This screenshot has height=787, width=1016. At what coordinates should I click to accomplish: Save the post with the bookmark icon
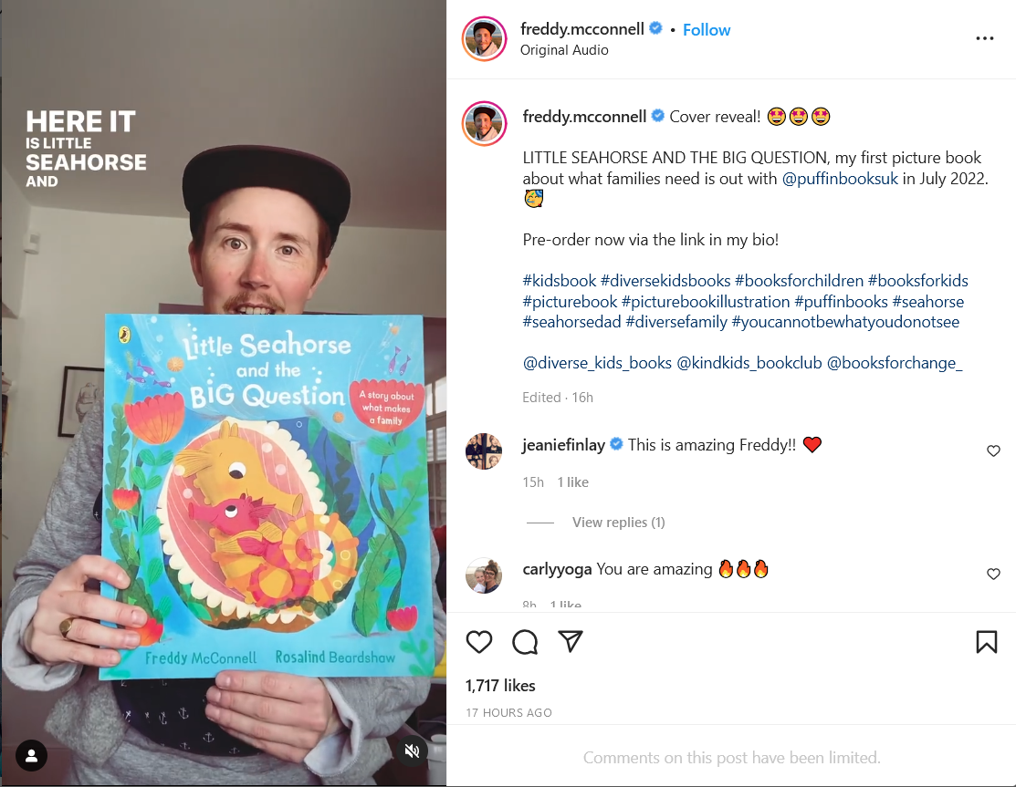[986, 642]
